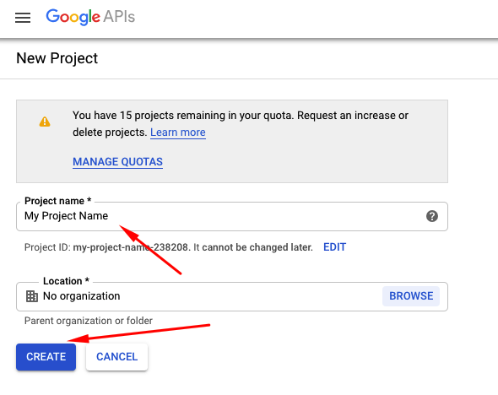Click the 15 projects remaining quota message
Screen dimensions: 498x395
(241, 124)
